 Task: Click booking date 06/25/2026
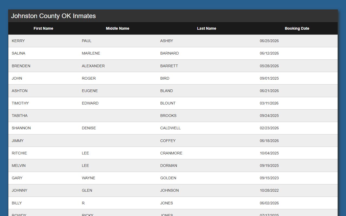coord(269,41)
